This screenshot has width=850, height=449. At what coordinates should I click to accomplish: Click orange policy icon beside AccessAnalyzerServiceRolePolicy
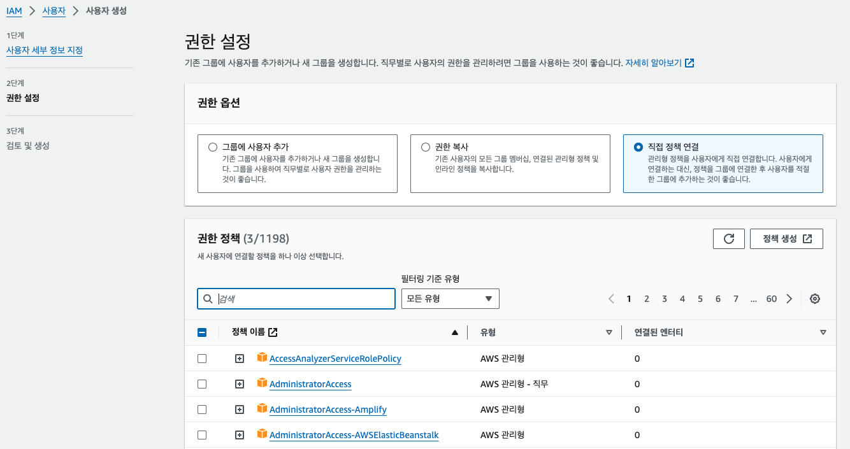coord(262,358)
